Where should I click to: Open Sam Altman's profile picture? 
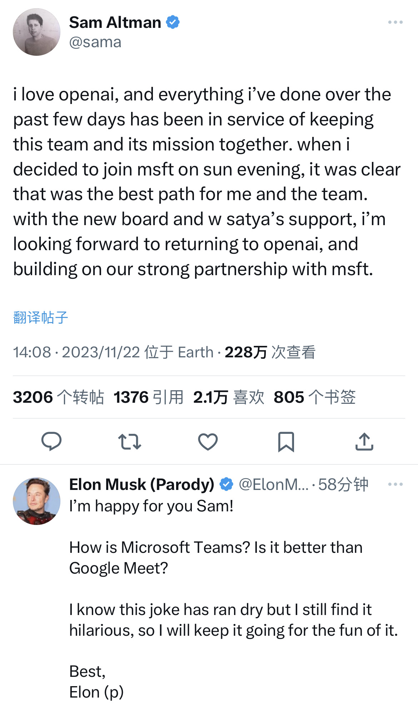[36, 32]
